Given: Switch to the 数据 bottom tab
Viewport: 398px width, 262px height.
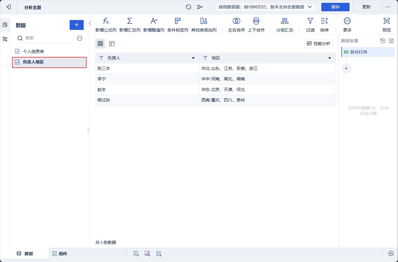Looking at the screenshot, I should tap(25, 254).
